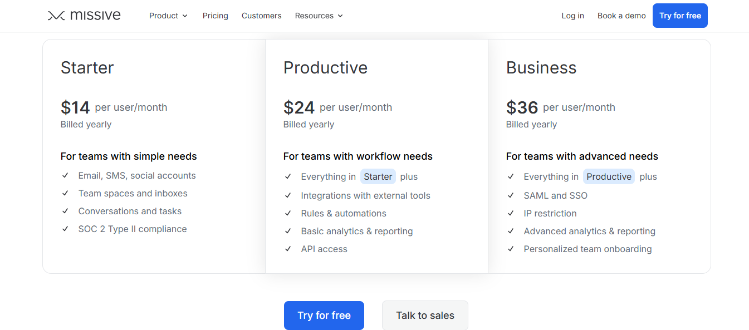Viewport: 749px width, 330px height.
Task: Click the checkmark beside Rules & automations
Action: [x=288, y=213]
